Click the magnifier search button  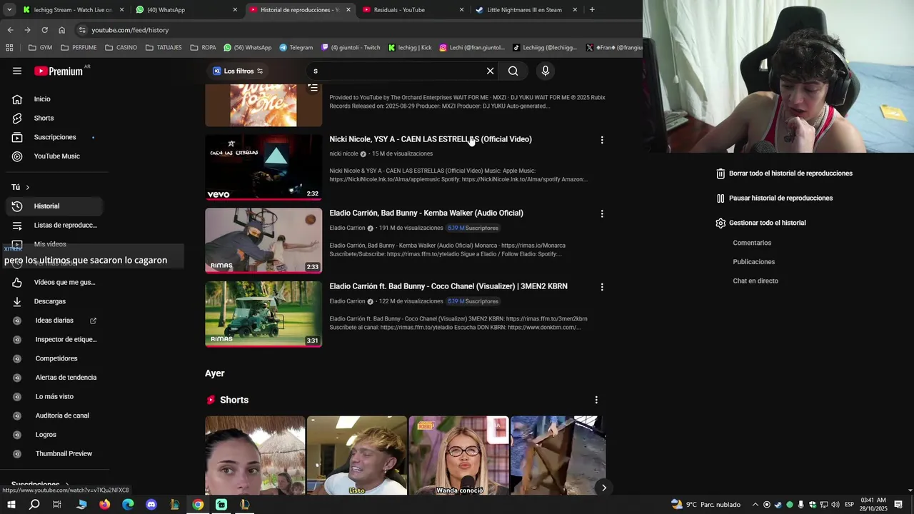[513, 71]
